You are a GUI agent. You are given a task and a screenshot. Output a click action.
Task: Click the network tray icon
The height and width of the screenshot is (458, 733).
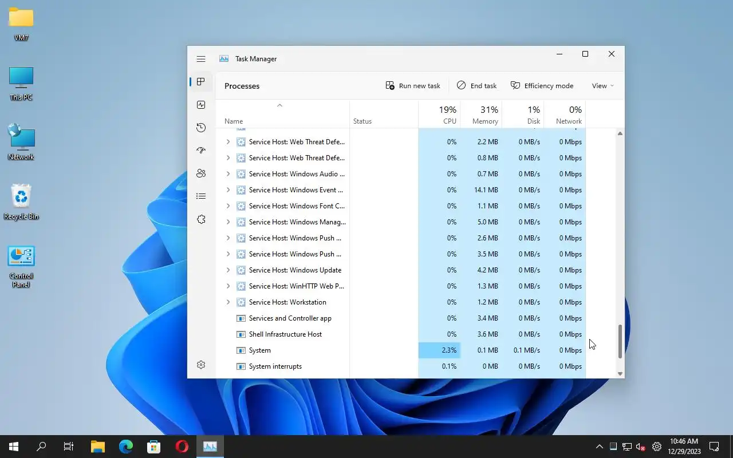pyautogui.click(x=627, y=447)
